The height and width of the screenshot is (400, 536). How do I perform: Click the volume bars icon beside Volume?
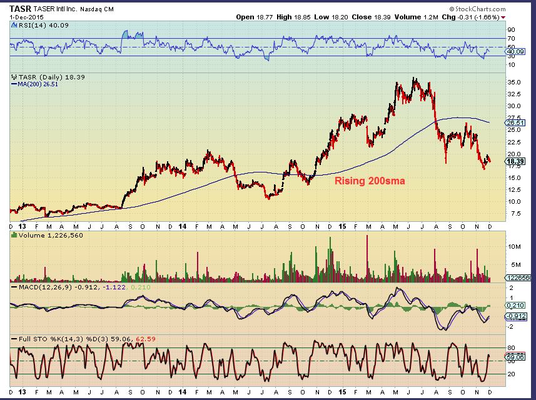14,235
